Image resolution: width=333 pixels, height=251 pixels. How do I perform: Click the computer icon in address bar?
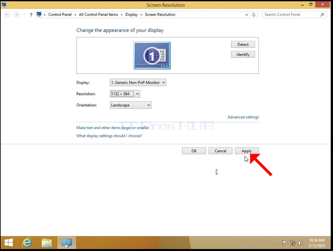point(39,14)
